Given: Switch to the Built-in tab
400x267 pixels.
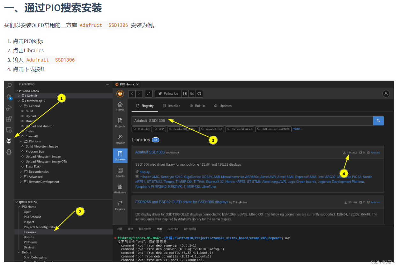Looking at the screenshot, I should click(197, 106).
